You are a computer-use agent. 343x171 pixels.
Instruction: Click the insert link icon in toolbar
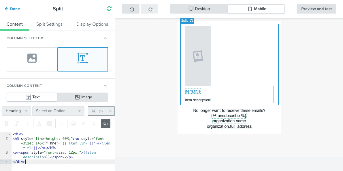tap(84, 124)
